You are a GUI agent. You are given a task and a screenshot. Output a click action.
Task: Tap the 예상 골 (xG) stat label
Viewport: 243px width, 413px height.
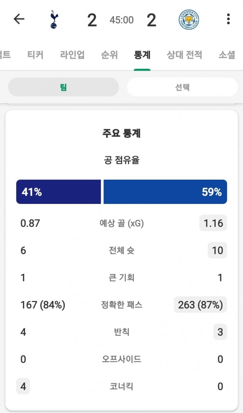[121, 223]
